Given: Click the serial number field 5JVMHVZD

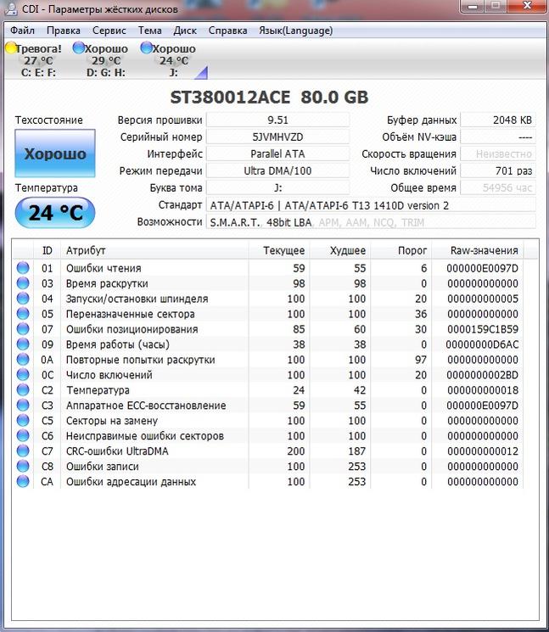Looking at the screenshot, I should [277, 137].
